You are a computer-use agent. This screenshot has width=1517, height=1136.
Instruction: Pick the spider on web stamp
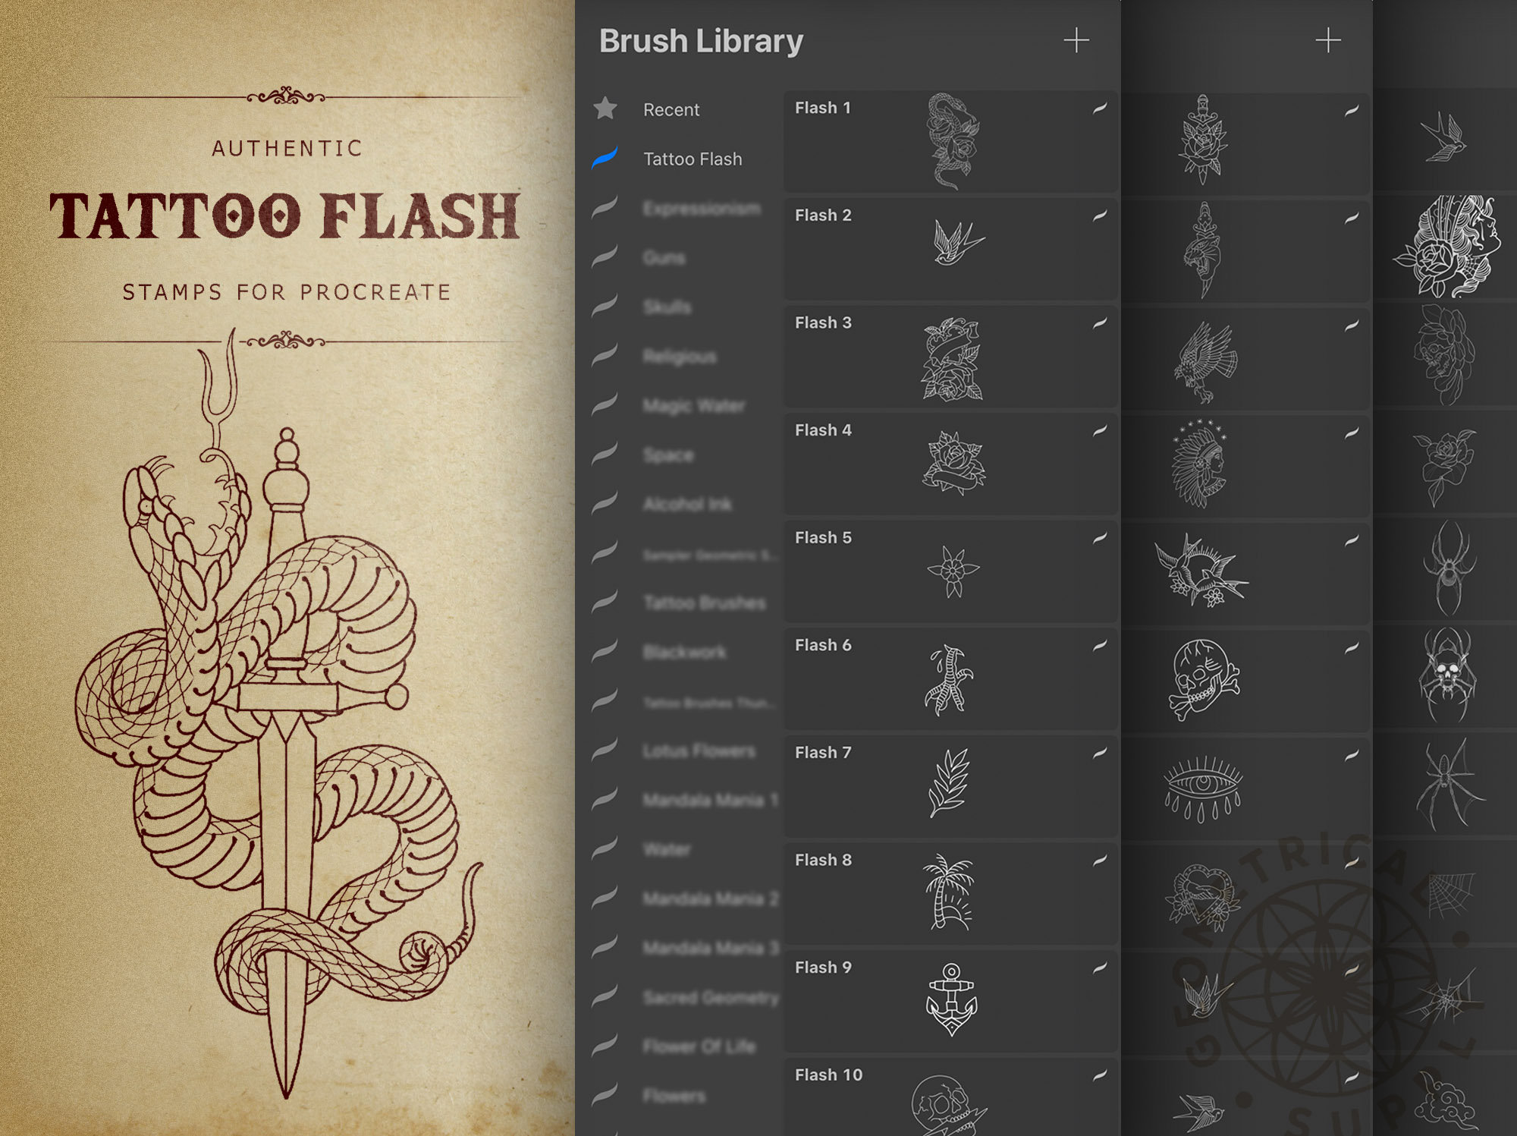tap(1449, 785)
